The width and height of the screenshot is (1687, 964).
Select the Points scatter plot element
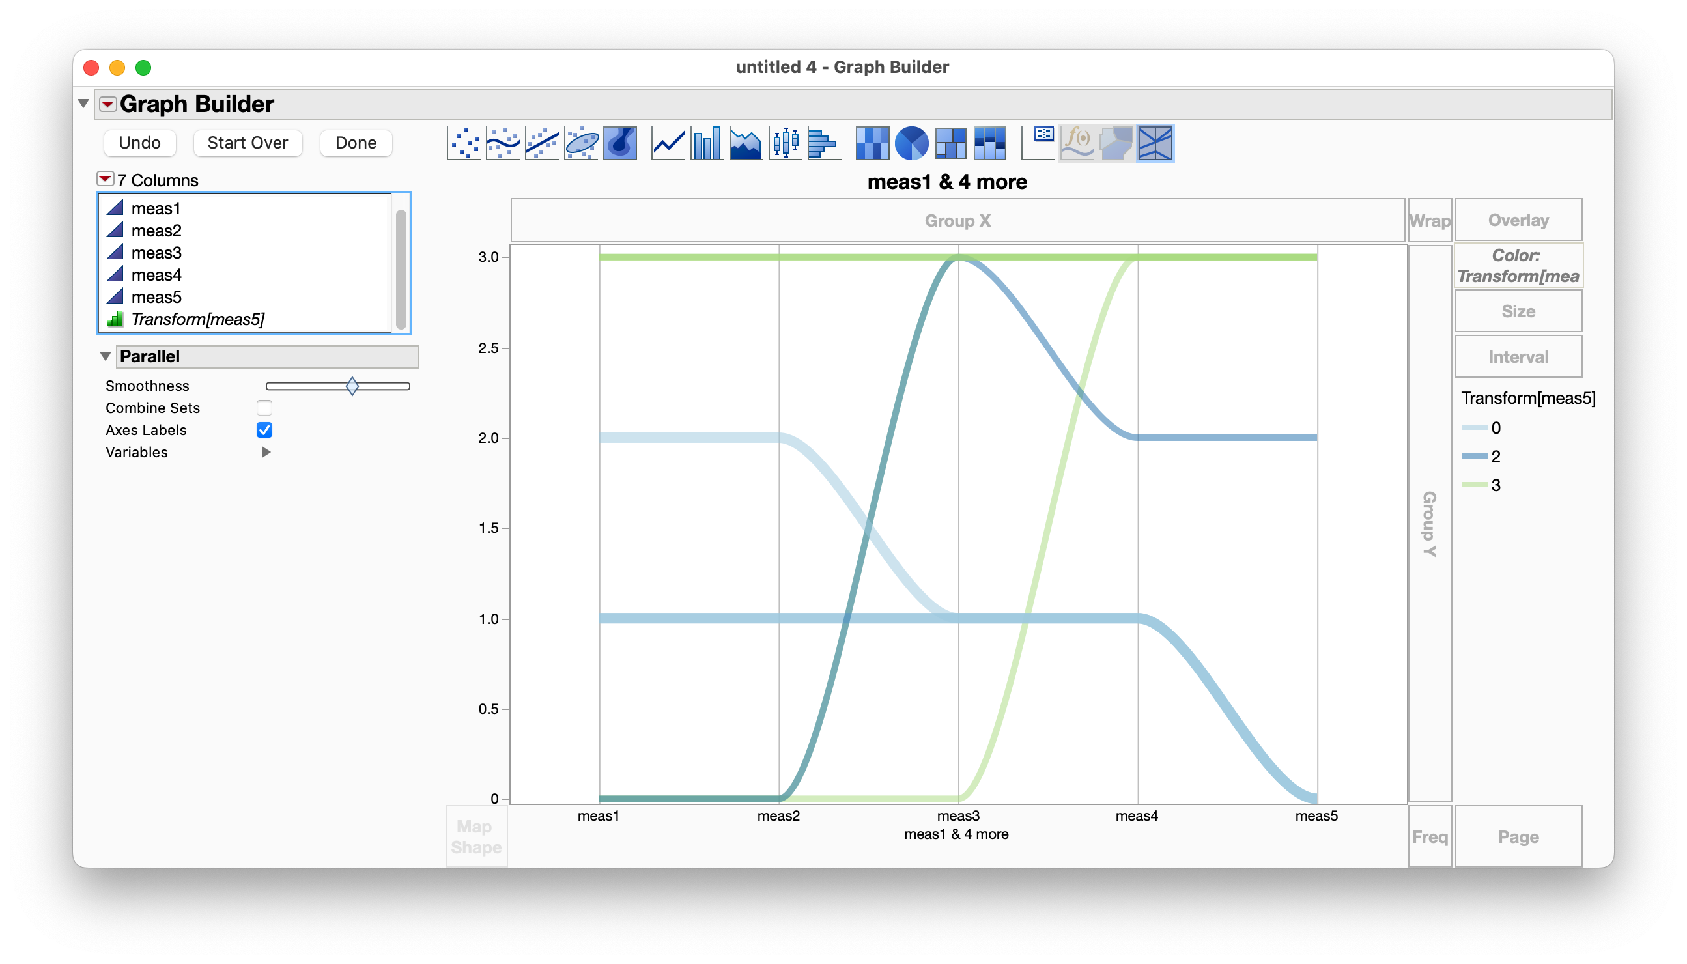(x=464, y=143)
